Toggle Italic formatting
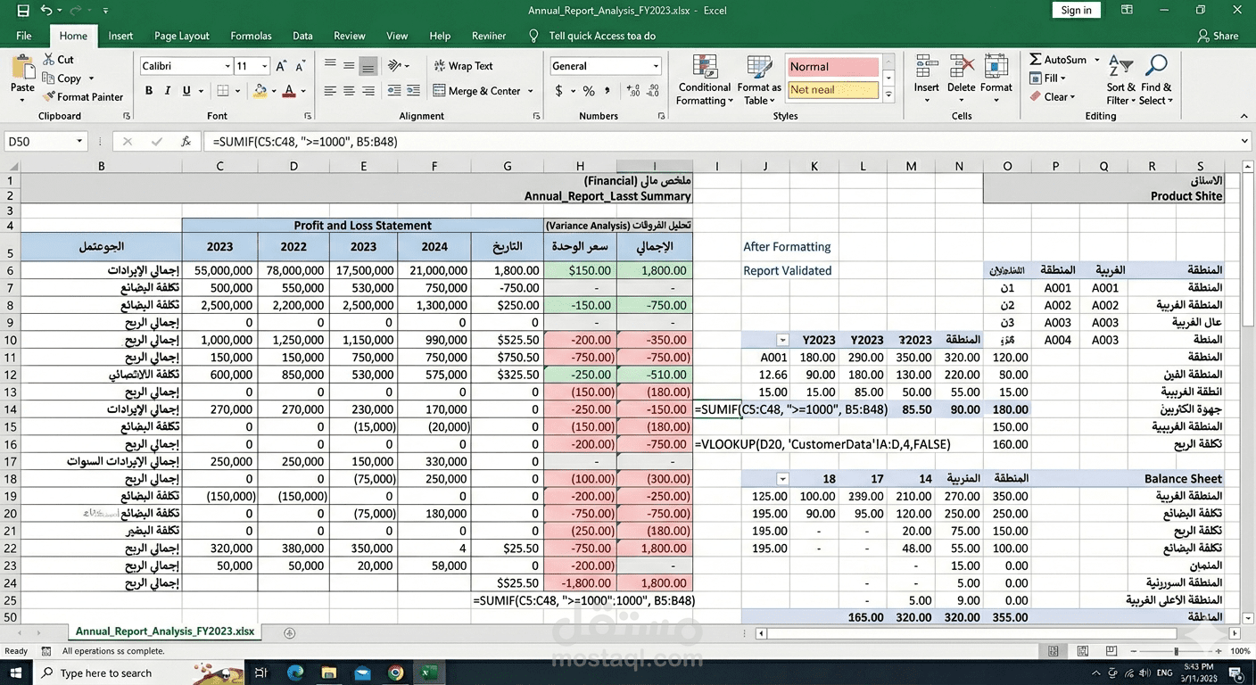Viewport: 1256px width, 685px height. pos(168,91)
